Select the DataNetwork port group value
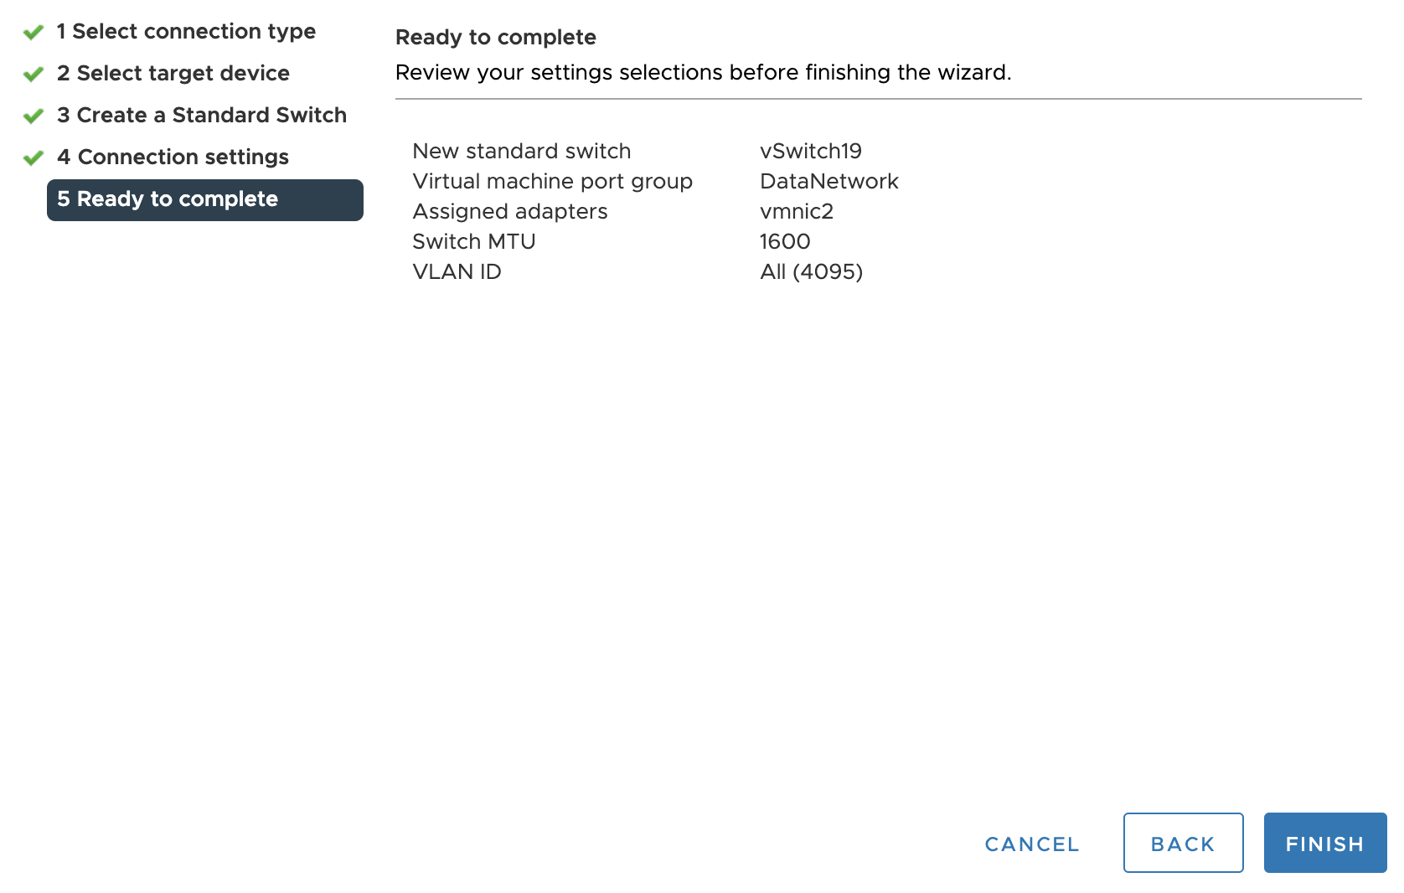This screenshot has width=1404, height=893. coord(828,181)
